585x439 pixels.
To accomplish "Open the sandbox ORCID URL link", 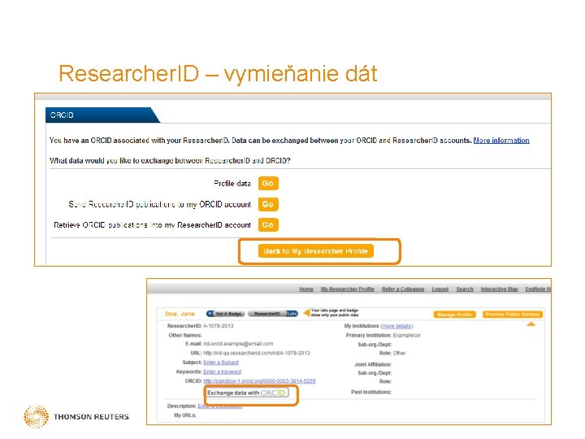I will click(259, 380).
